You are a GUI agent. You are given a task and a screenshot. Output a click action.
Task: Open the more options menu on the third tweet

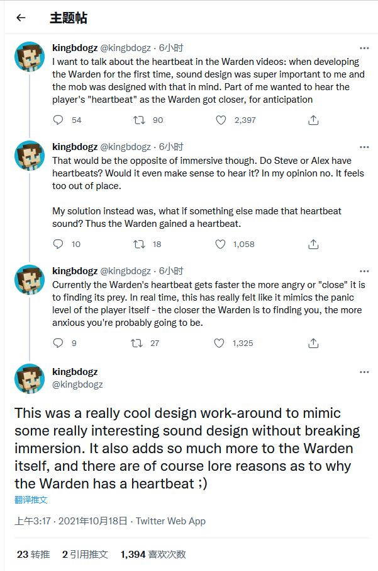(364, 271)
